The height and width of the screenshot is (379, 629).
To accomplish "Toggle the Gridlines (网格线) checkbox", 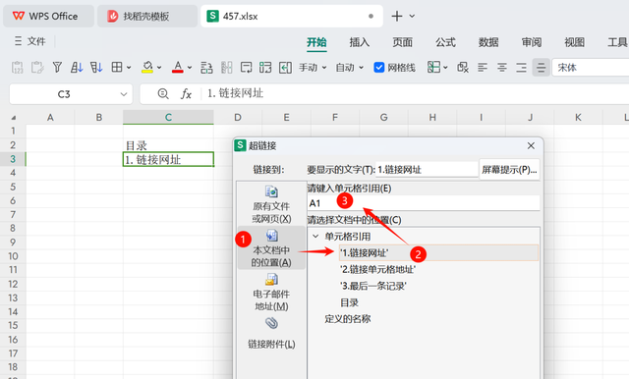I will (378, 68).
